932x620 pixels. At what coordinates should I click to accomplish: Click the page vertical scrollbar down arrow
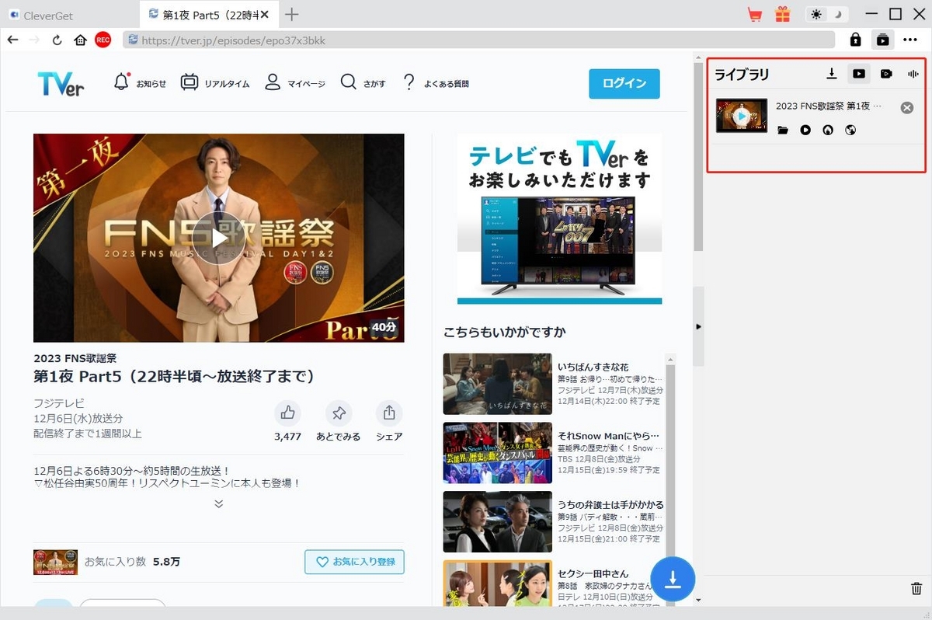(x=698, y=600)
